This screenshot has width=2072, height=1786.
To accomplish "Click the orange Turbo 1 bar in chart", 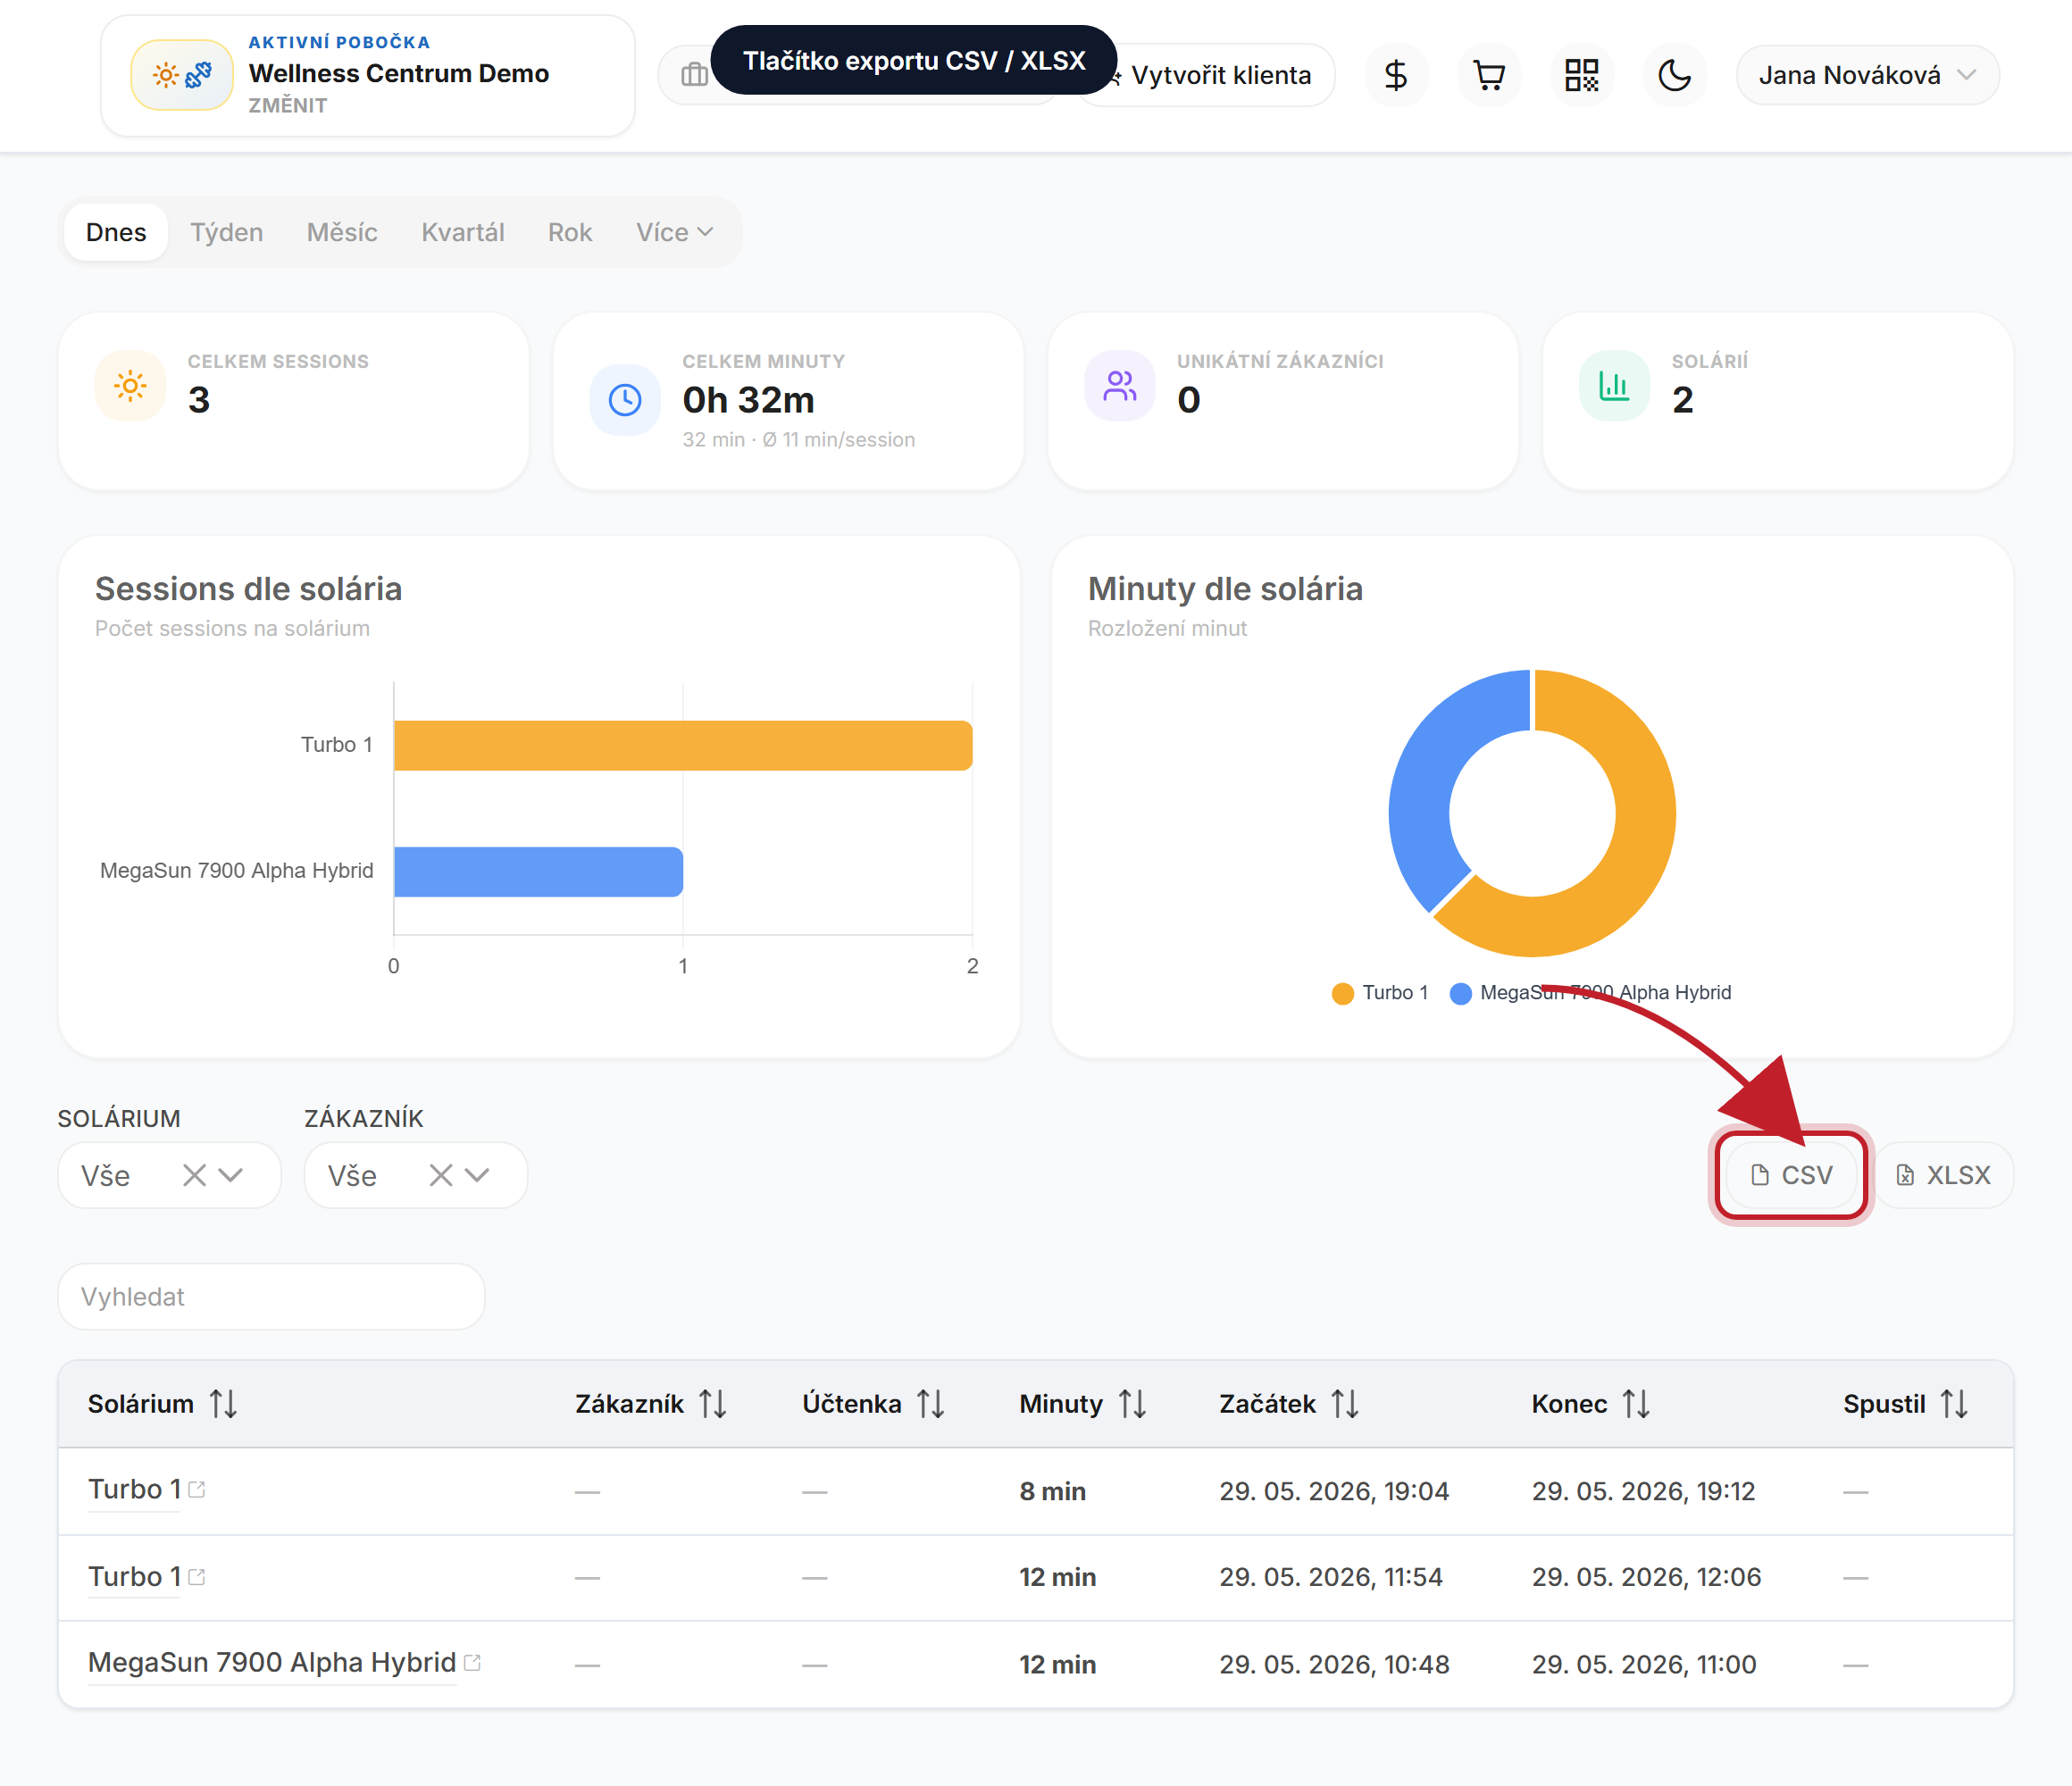I will click(x=683, y=745).
